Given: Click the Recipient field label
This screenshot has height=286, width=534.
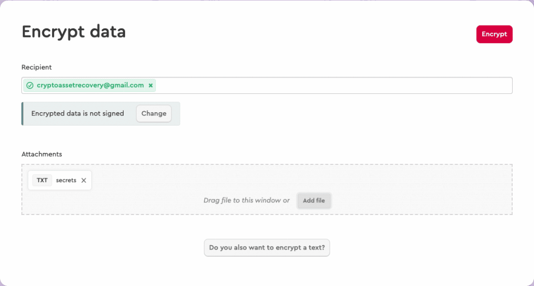Looking at the screenshot, I should pyautogui.click(x=37, y=67).
